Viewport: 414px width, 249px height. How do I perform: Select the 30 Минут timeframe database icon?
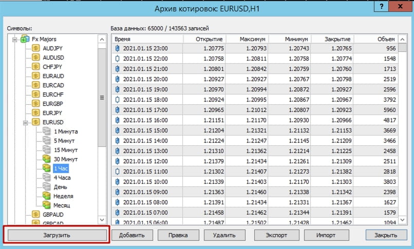[47, 159]
